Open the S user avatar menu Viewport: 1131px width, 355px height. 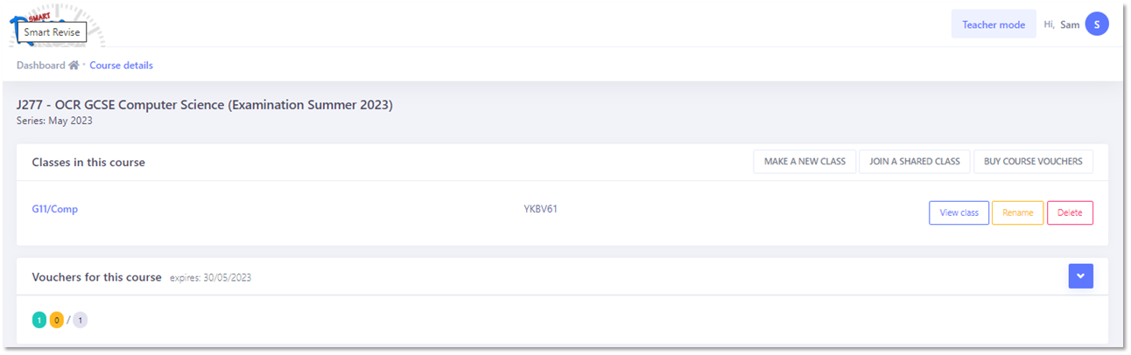point(1097,24)
